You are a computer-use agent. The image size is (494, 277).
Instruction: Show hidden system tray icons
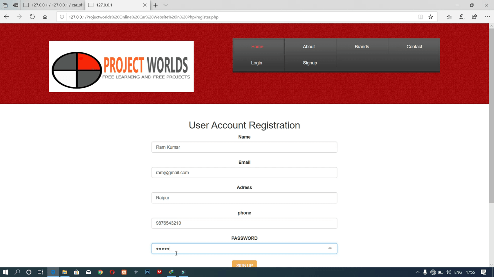point(417,272)
